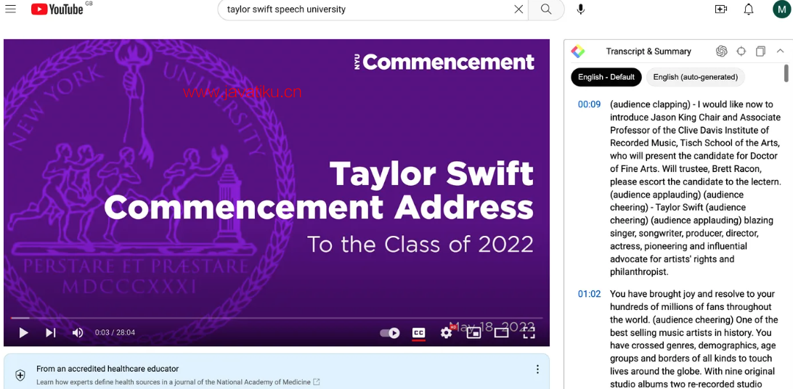Open the player settings gear

pyautogui.click(x=447, y=332)
